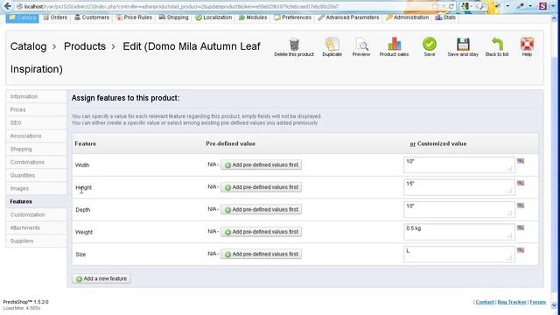Open the Stats menu
This screenshot has height=315, width=560.
point(445,17)
